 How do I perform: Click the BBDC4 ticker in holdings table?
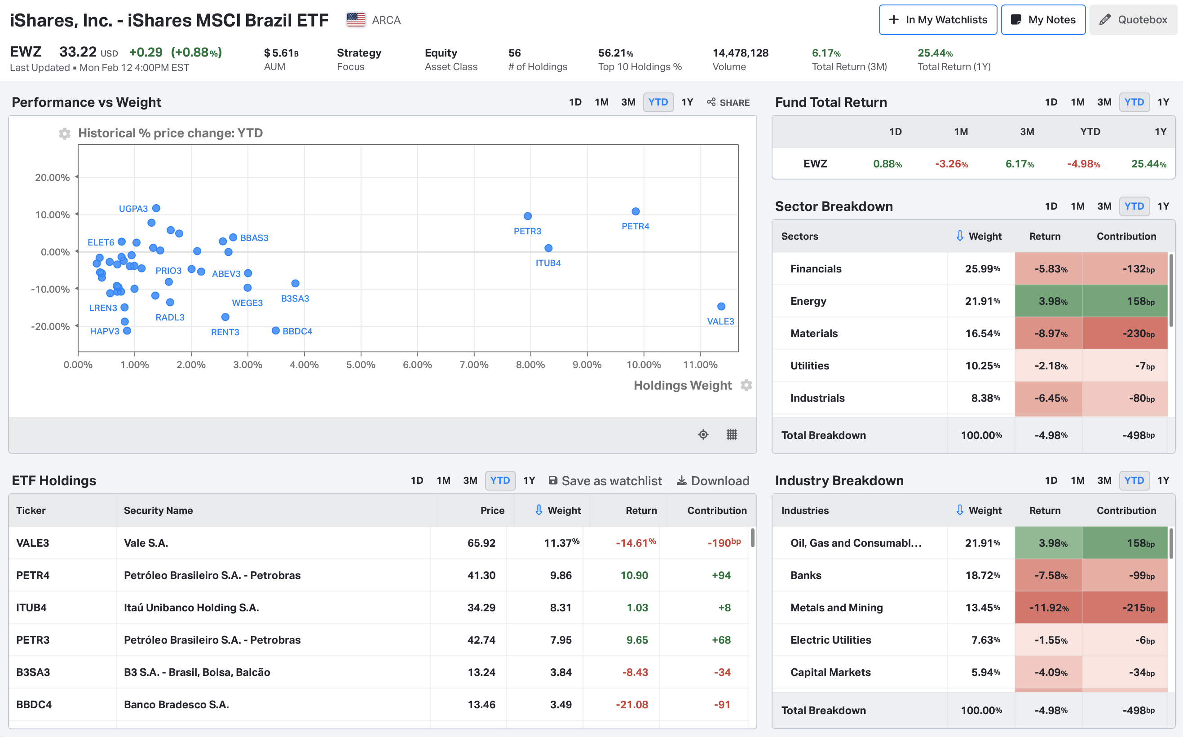tap(34, 705)
